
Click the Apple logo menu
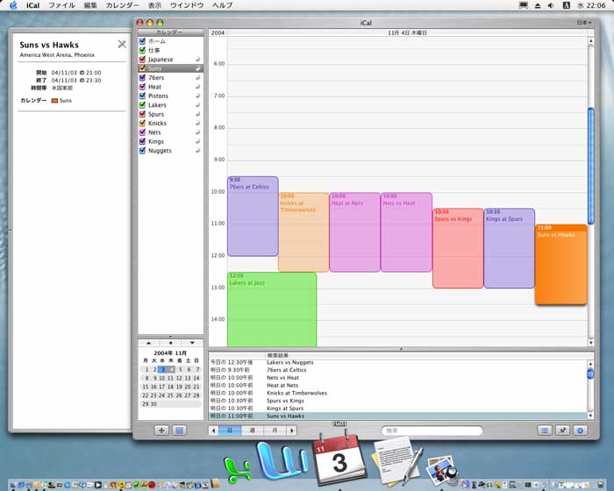click(x=12, y=5)
